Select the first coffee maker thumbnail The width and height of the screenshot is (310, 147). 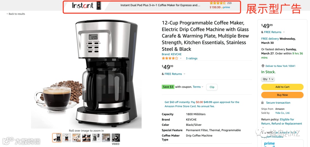(57, 138)
